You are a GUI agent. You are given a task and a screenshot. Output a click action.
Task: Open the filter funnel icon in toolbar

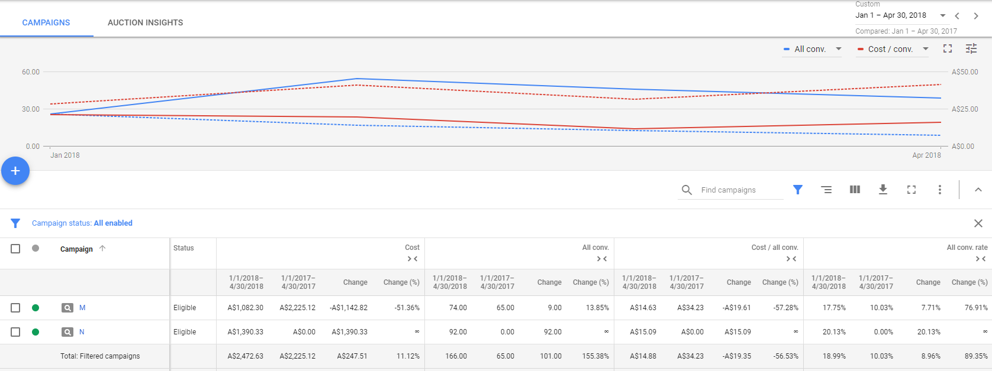(x=798, y=190)
